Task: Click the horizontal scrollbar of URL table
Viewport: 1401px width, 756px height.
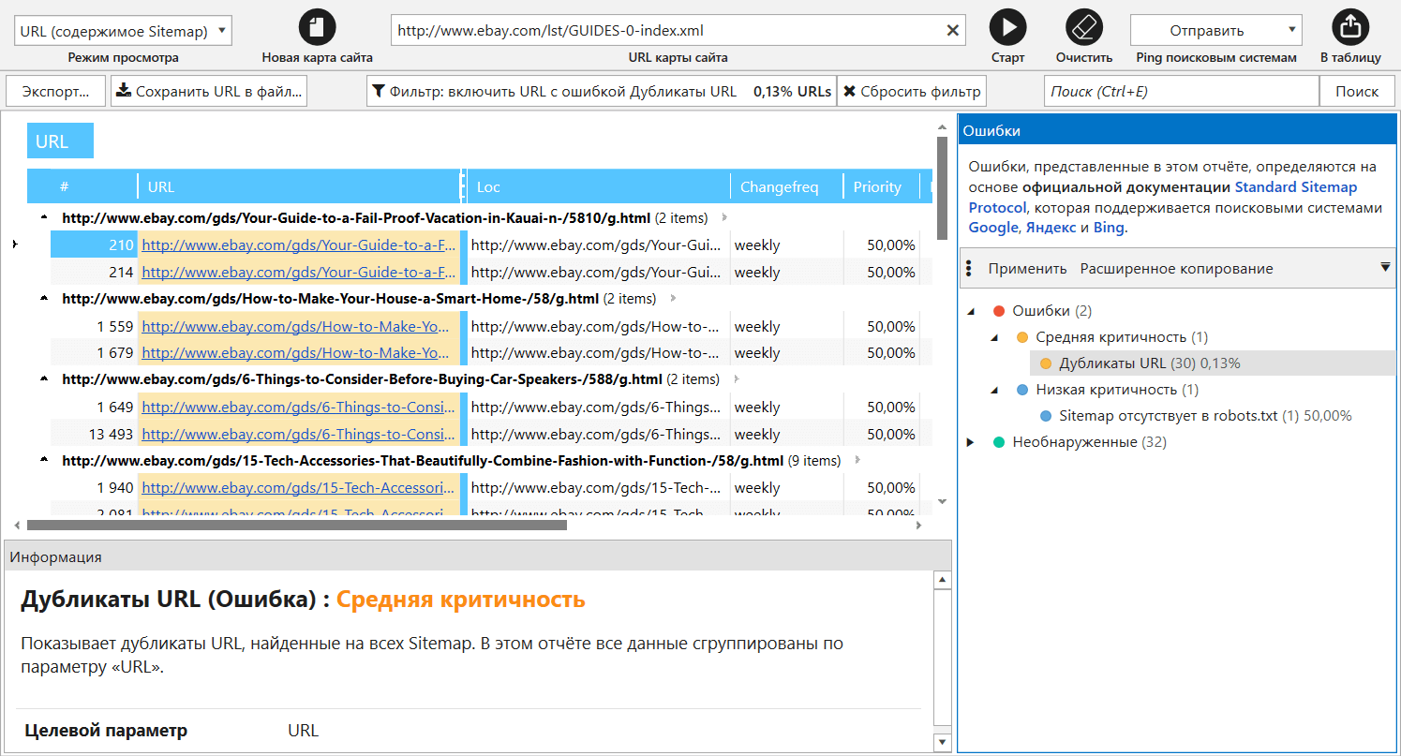Action: pos(296,526)
